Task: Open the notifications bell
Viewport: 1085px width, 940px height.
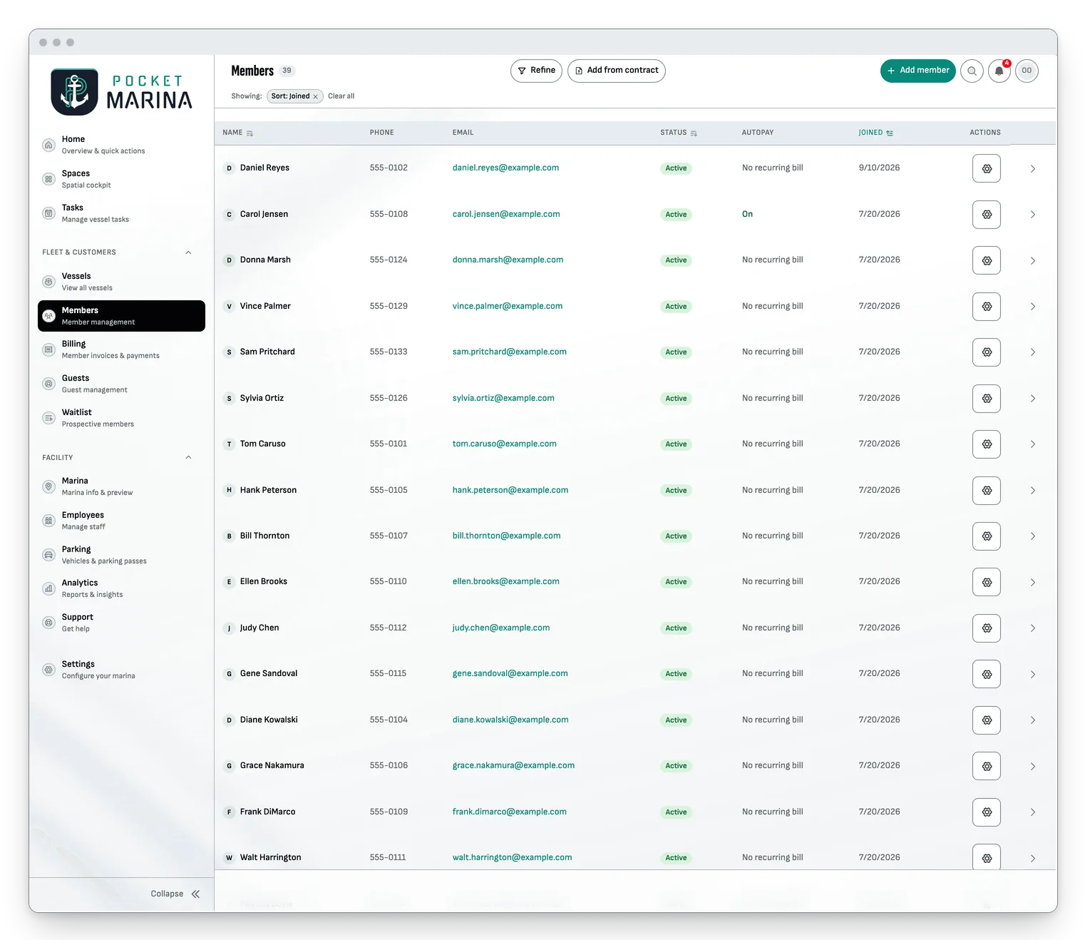Action: (999, 71)
